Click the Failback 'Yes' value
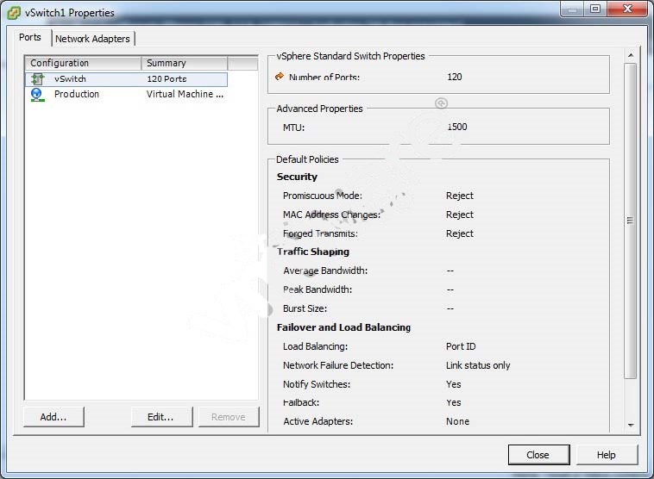Viewport: 654px width, 479px height. [x=453, y=403]
